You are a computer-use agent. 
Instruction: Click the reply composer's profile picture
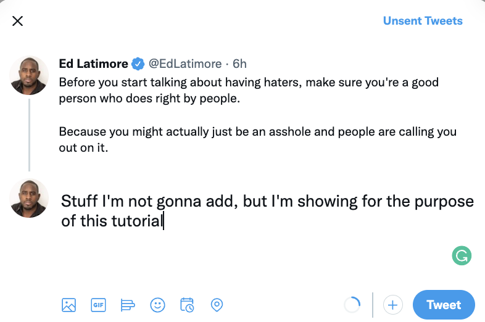tap(29, 198)
